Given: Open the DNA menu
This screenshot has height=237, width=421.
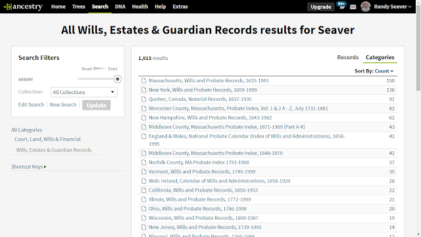Looking at the screenshot, I should tap(120, 7).
